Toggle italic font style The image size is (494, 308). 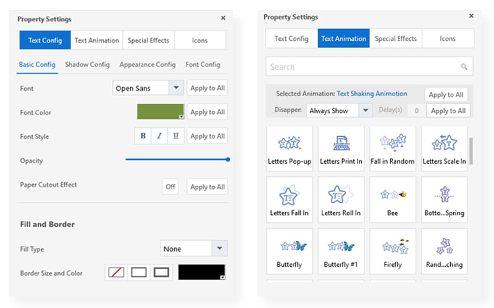tap(159, 136)
